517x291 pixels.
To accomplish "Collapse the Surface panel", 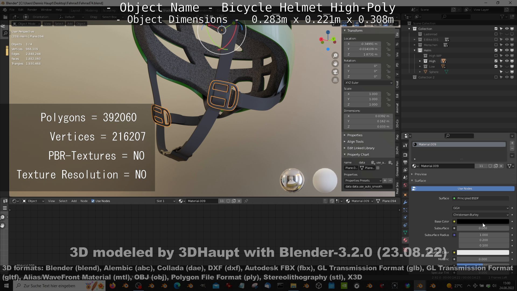I will (x=420, y=181).
